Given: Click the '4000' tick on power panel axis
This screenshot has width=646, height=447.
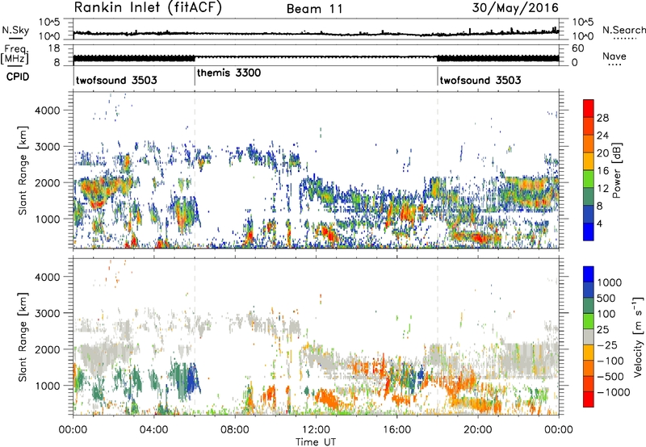Looking at the screenshot, I should [x=47, y=111].
